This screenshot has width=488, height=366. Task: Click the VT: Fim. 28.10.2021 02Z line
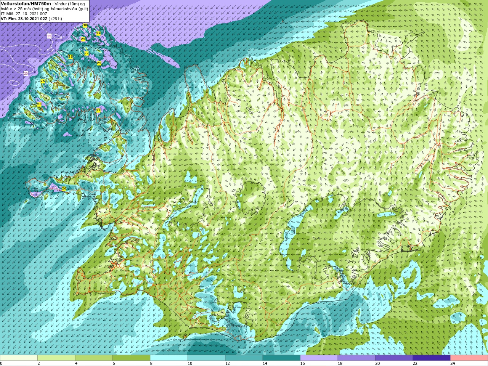31,18
